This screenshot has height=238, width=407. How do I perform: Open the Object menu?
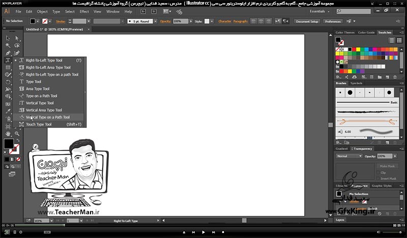(42, 11)
